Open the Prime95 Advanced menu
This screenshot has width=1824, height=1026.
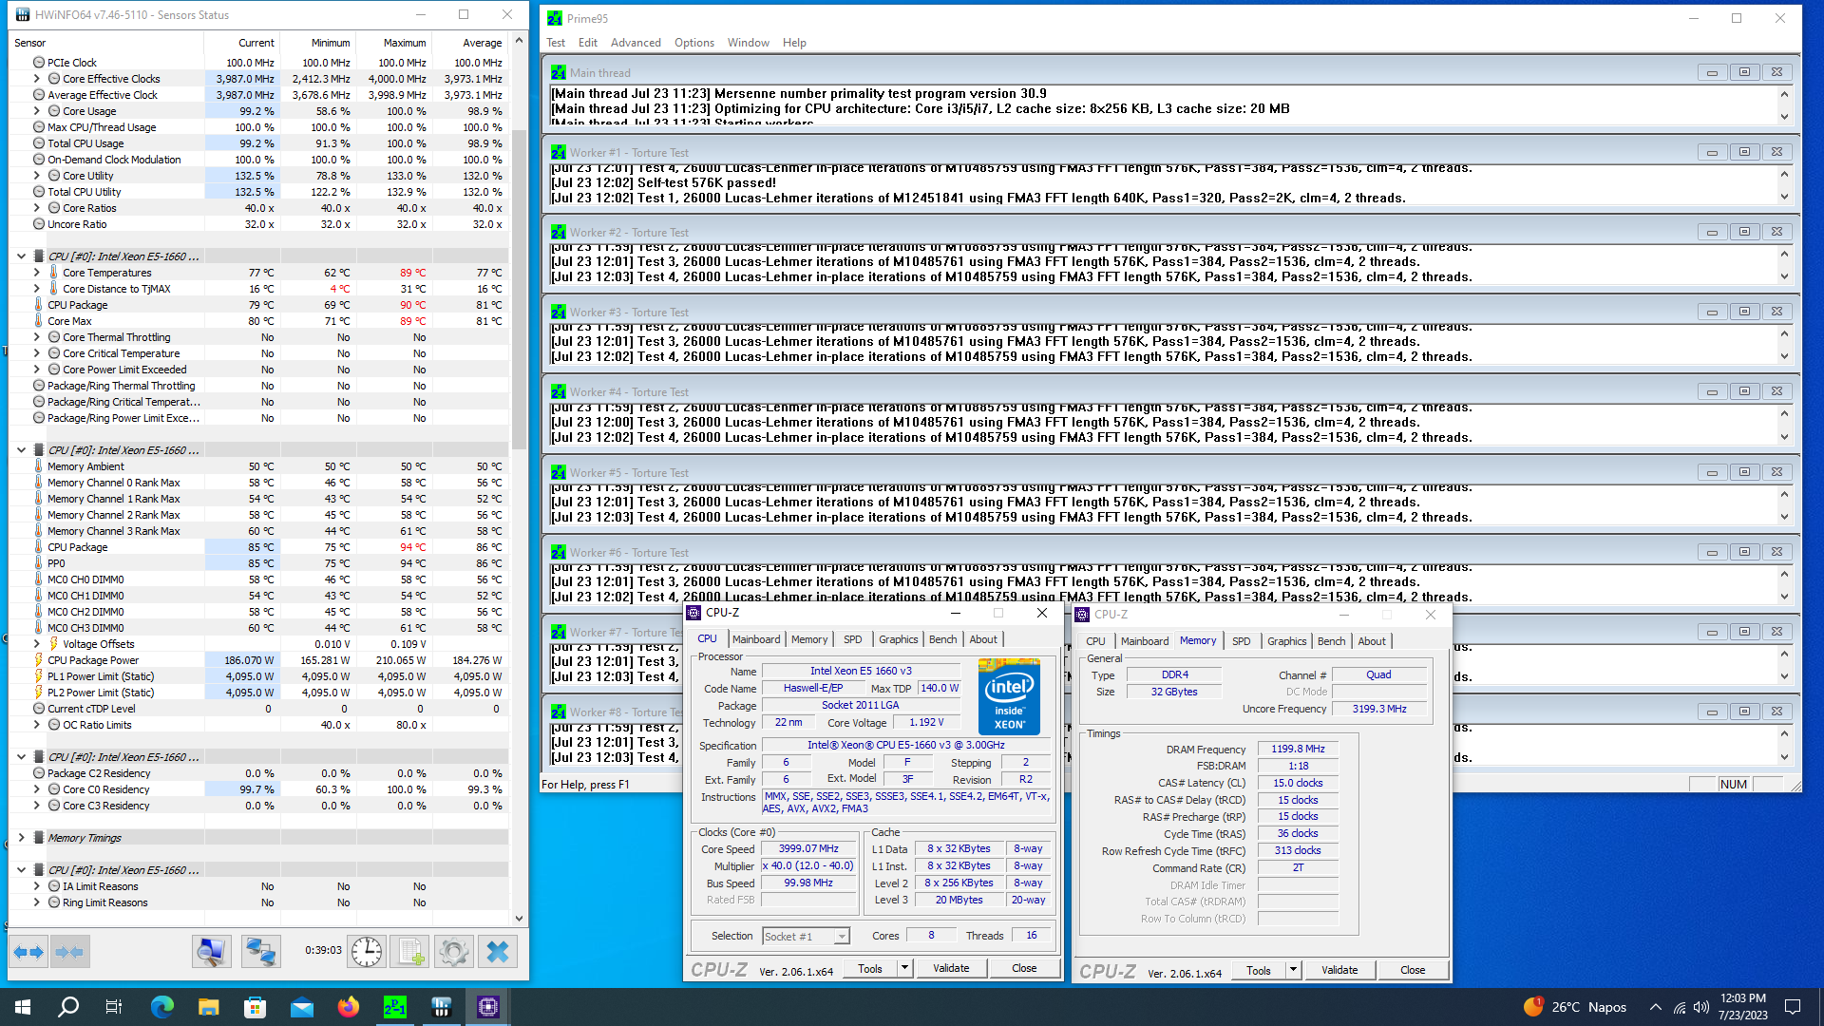click(x=636, y=43)
